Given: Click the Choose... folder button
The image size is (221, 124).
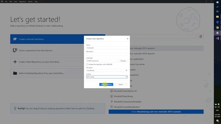Looking at the screenshot, I should pyautogui.click(x=123, y=61).
